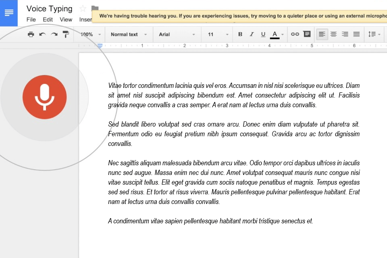Toggle underline formatting

click(263, 34)
